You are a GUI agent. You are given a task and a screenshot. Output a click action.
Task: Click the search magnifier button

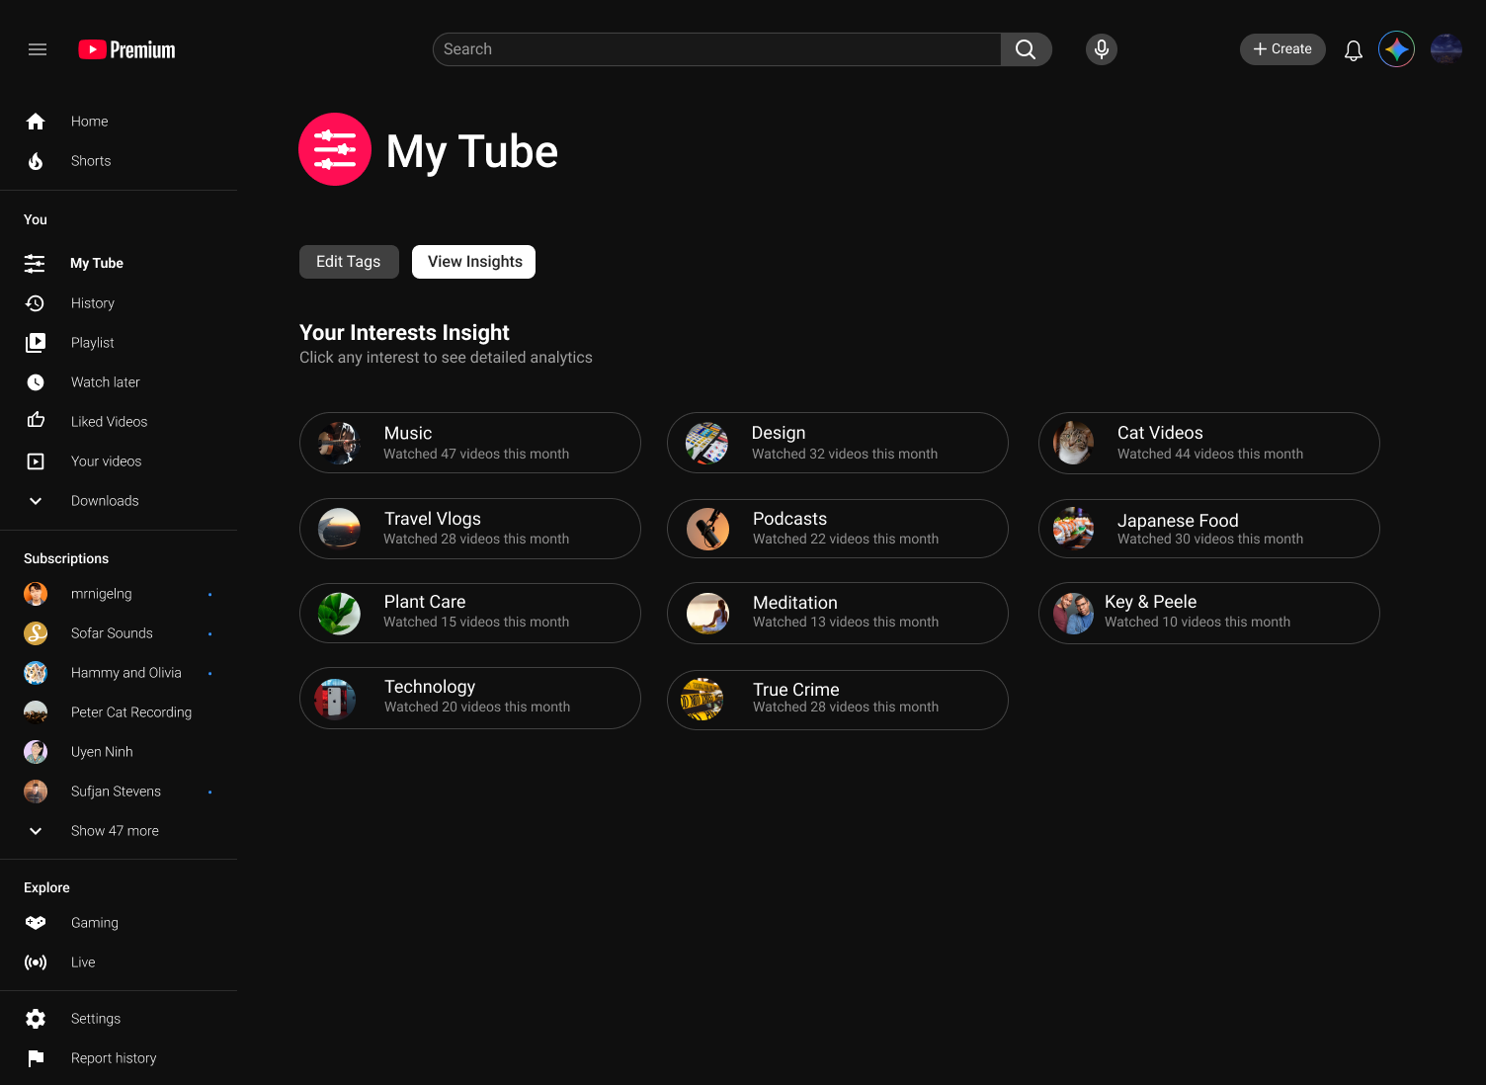1026,48
